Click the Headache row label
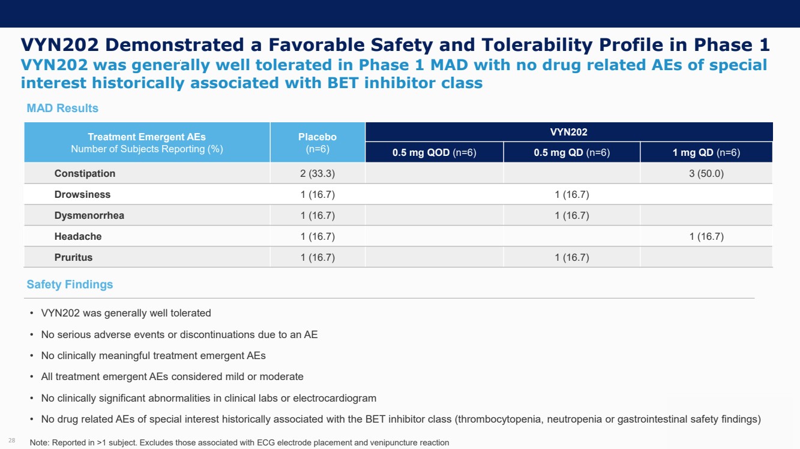800x449 pixels. (78, 236)
